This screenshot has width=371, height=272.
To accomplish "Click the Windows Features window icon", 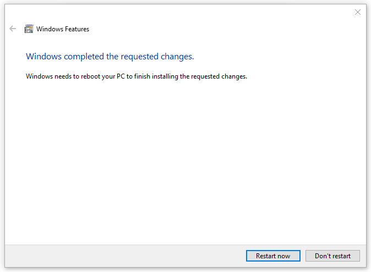I will click(x=29, y=29).
